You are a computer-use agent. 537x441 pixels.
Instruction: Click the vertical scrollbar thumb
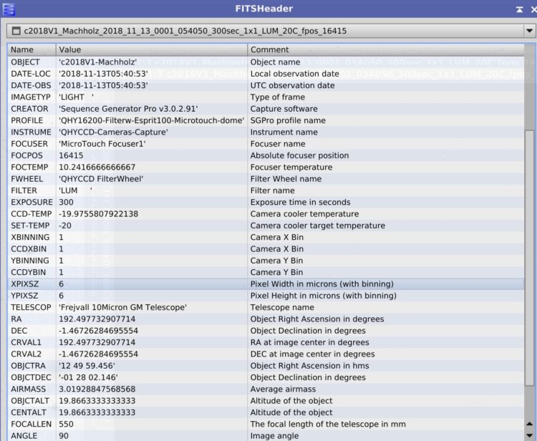[529, 257]
